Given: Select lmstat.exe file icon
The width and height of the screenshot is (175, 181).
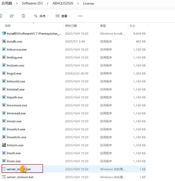Looking at the screenshot, I should (x=4, y=121).
